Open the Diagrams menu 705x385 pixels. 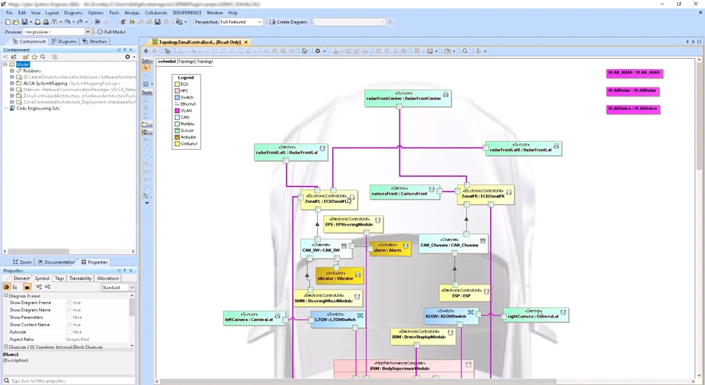click(73, 12)
